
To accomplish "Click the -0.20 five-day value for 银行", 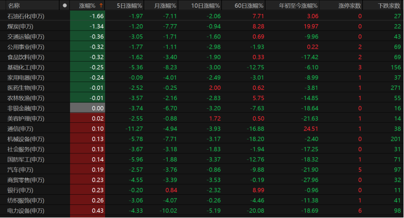I will tap(136, 190).
